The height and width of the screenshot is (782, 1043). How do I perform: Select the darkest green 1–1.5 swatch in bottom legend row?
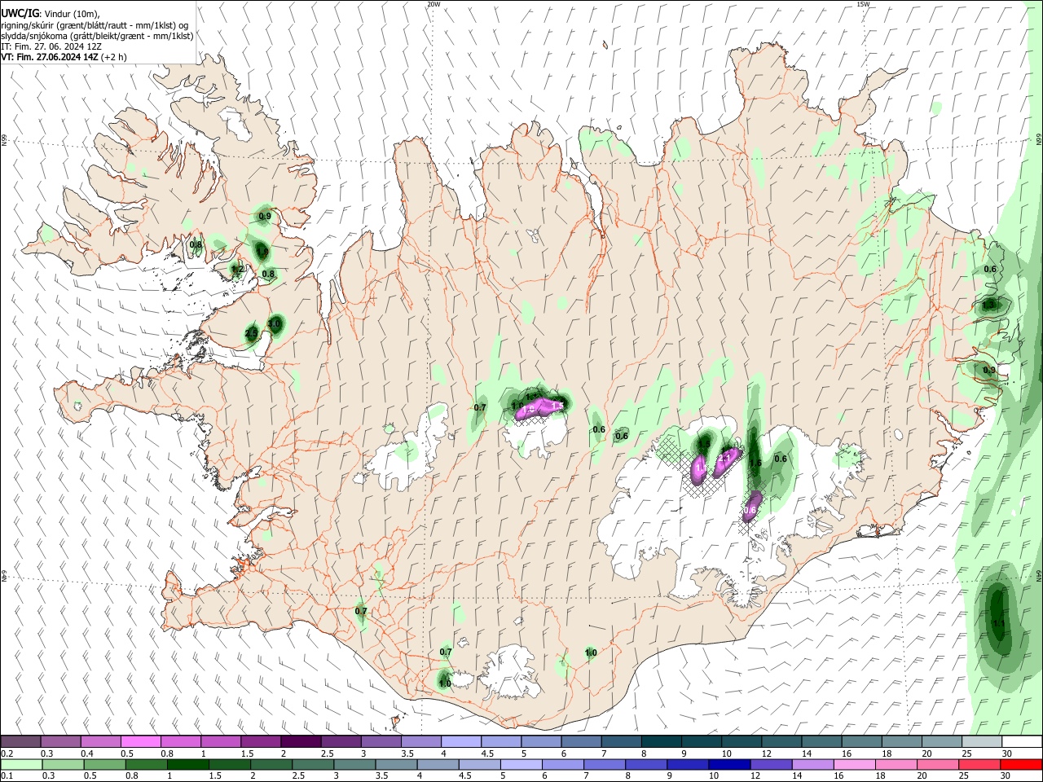coord(188,765)
